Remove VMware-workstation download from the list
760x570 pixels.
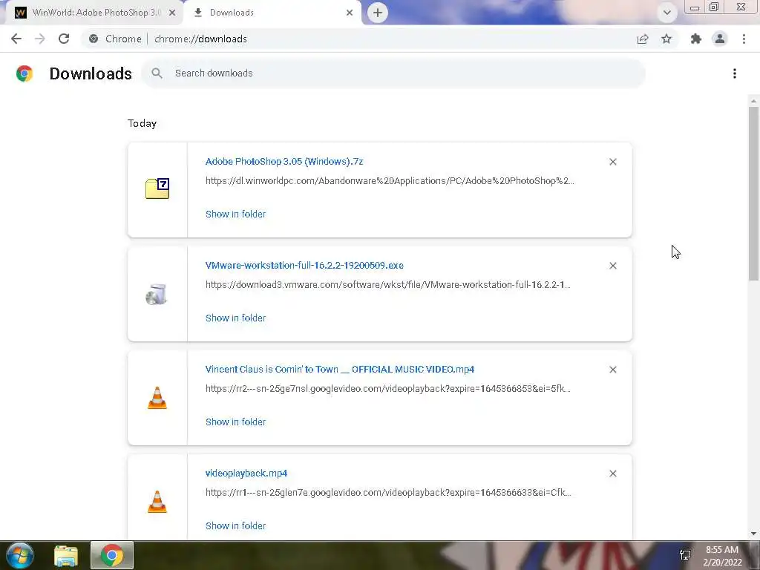613,266
